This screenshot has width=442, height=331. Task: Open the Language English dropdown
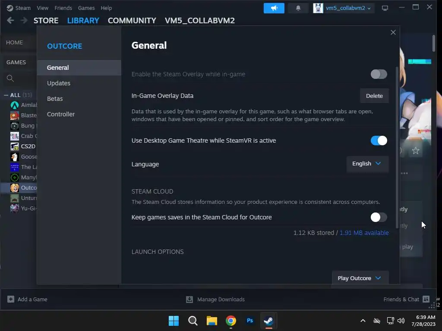pyautogui.click(x=367, y=164)
